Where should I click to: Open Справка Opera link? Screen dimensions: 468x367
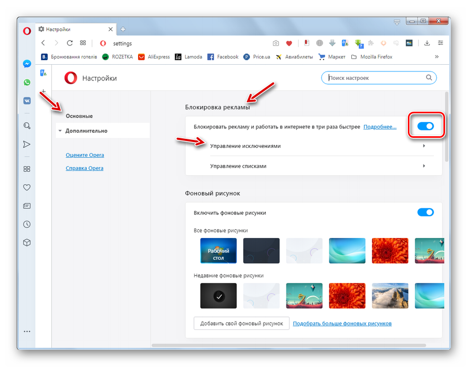click(x=85, y=168)
